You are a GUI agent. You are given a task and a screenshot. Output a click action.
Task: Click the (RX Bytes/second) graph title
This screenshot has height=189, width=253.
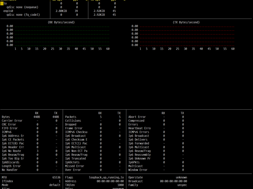pyautogui.click(x=61, y=22)
